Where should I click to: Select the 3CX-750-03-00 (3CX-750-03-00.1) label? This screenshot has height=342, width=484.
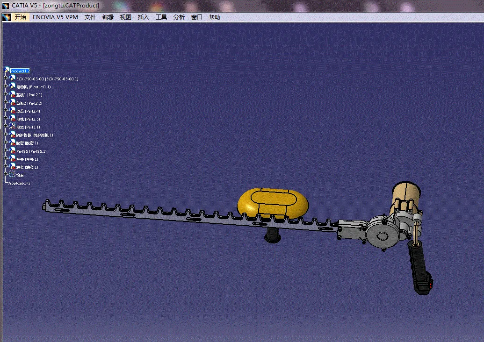point(47,79)
